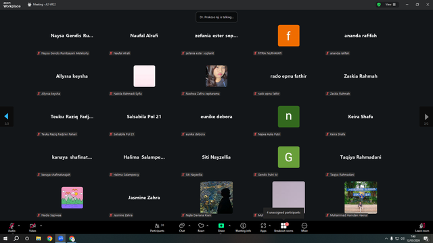Open the Chat panel
Screen dimensions: 433x243
point(182,227)
